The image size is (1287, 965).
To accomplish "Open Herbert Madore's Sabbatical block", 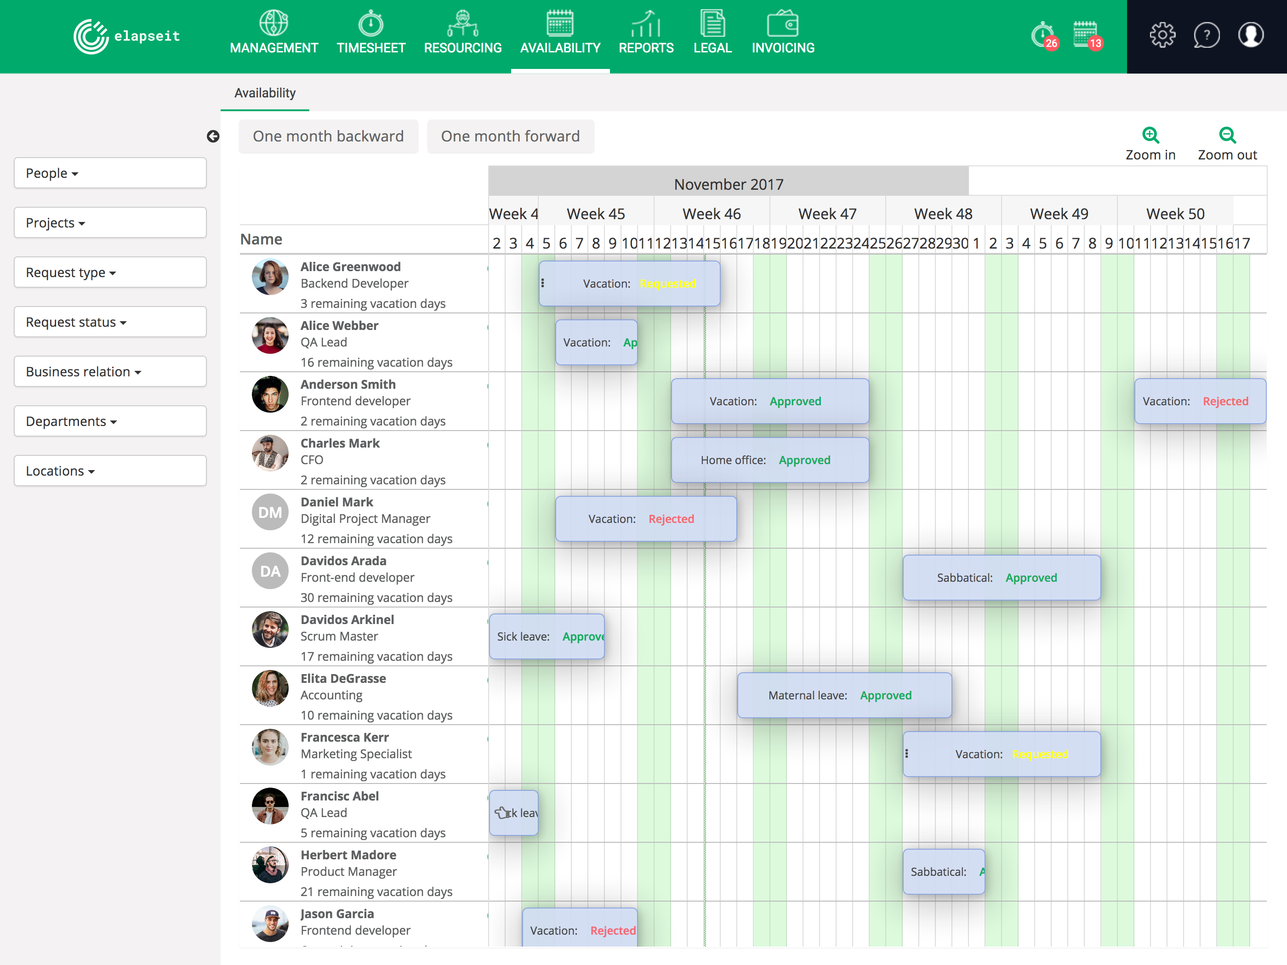I will pyautogui.click(x=944, y=871).
